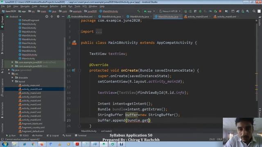Open the Profiler tool window

[37, 136]
